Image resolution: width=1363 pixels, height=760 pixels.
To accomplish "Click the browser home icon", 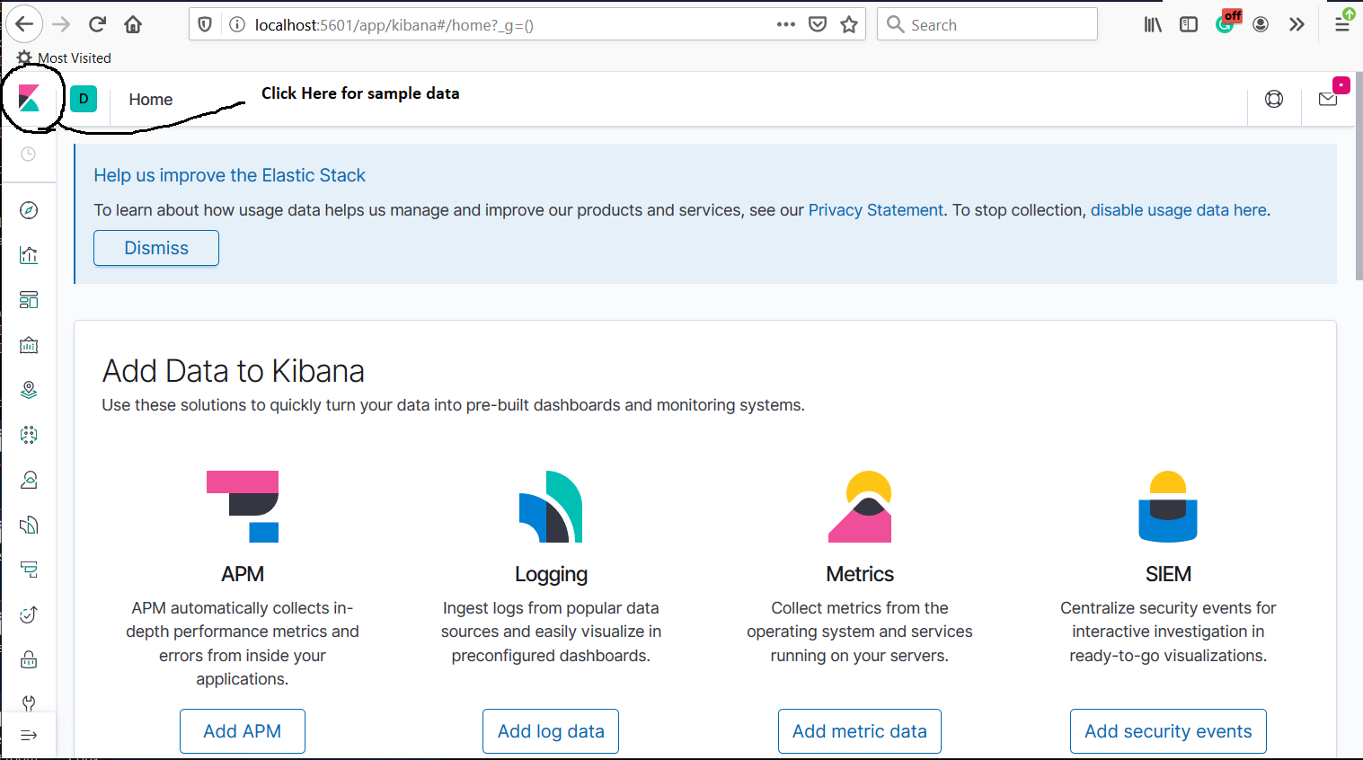I will [133, 24].
